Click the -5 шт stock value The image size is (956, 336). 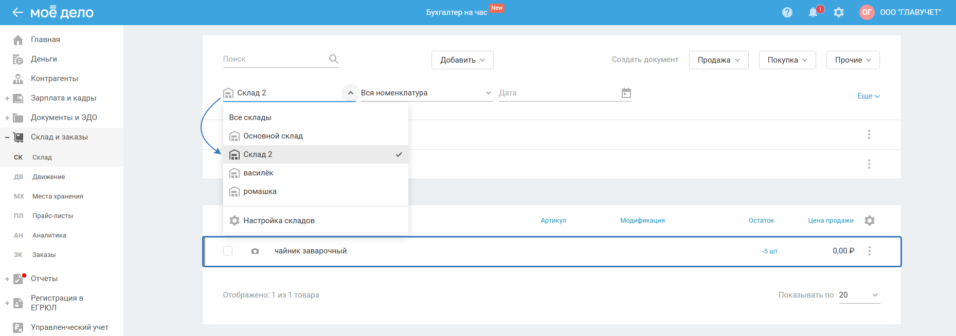770,251
